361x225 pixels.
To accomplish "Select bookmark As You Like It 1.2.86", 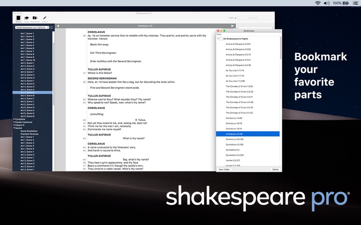I will pos(235,81).
